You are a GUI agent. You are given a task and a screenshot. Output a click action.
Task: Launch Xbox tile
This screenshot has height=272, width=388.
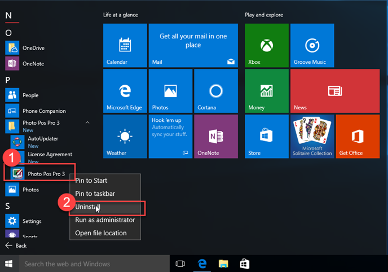pos(267,45)
